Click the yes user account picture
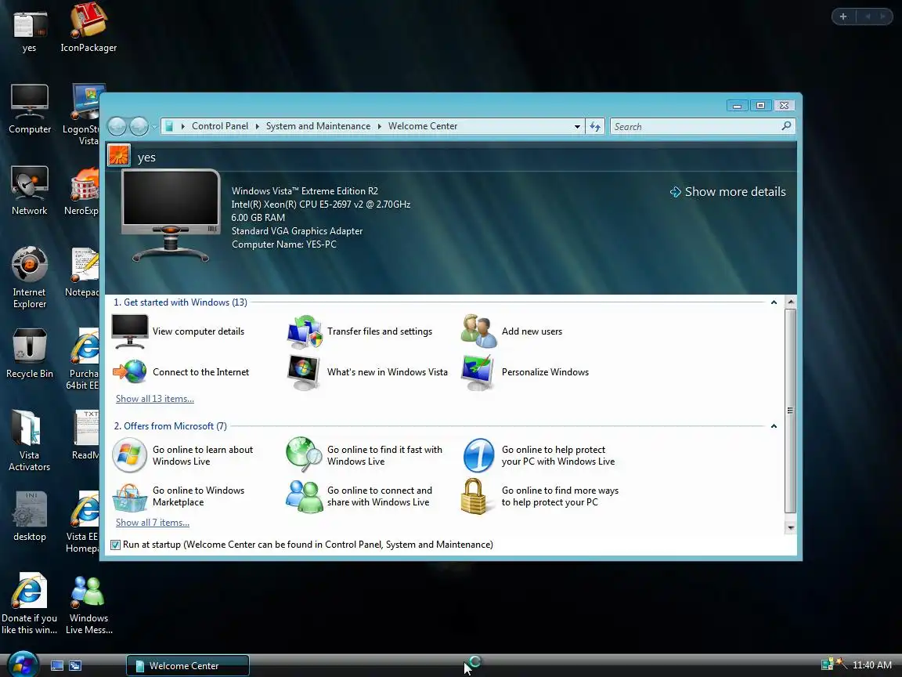Screen dimensions: 902x677 [x=119, y=155]
